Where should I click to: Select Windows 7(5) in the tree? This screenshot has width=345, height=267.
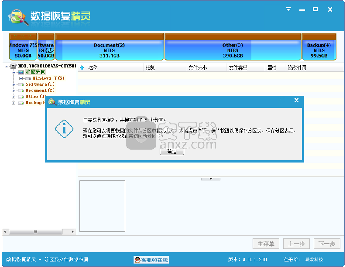[48, 78]
